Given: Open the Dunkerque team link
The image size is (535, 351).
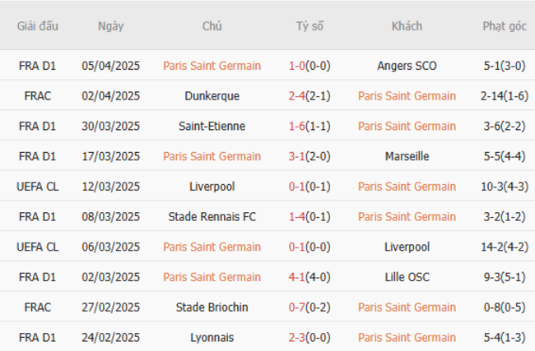Looking at the screenshot, I should pos(212,96).
